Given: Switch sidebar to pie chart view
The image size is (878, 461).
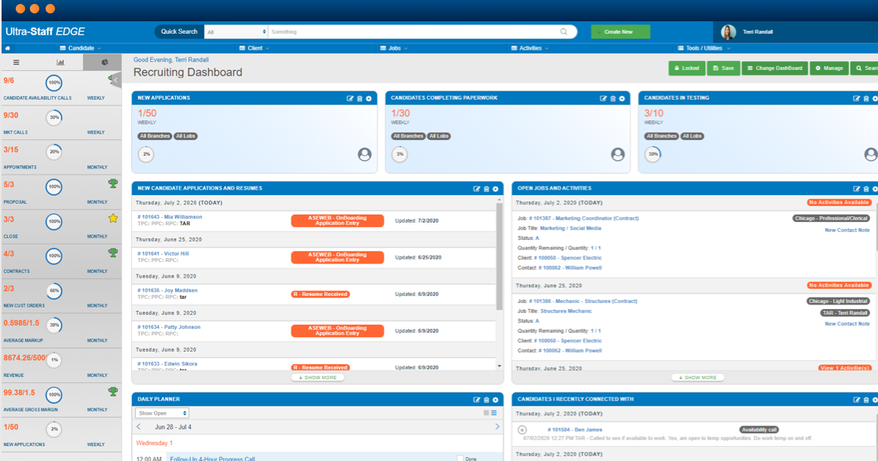Looking at the screenshot, I should coord(105,62).
